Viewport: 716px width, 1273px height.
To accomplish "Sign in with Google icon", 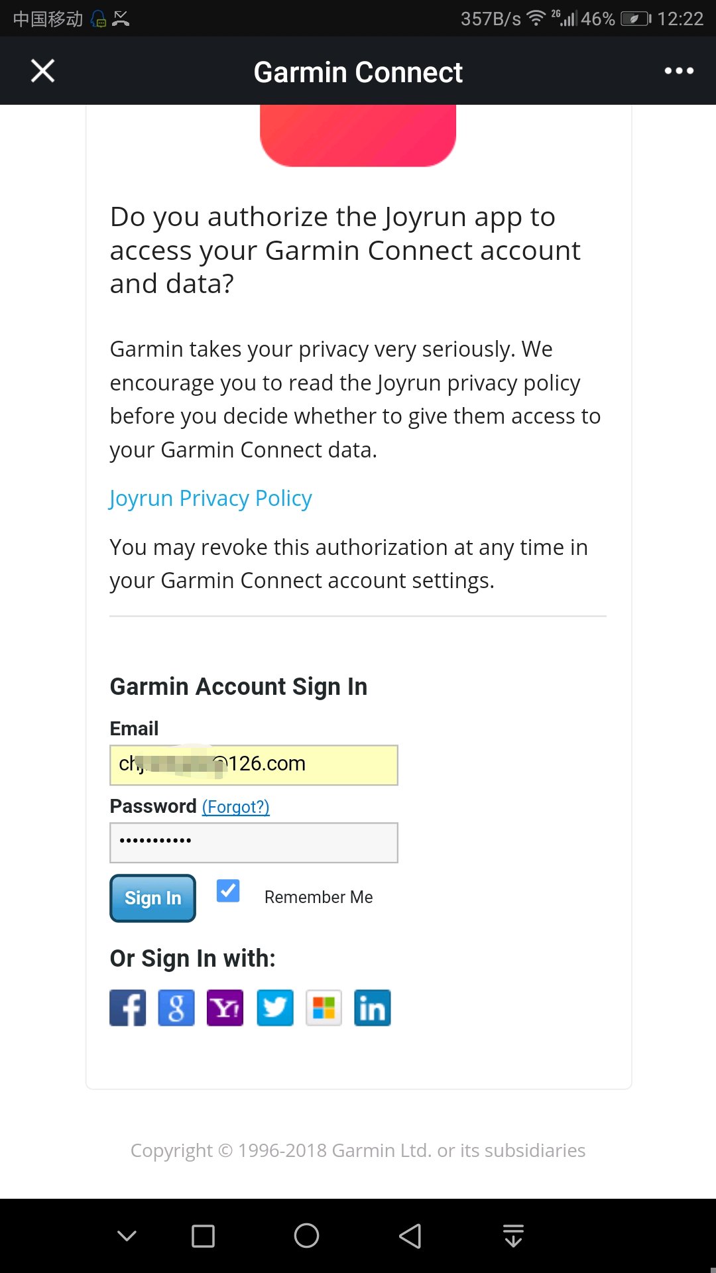I will (x=176, y=1008).
